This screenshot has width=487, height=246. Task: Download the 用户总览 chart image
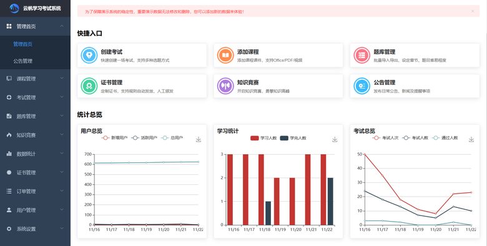click(x=199, y=139)
